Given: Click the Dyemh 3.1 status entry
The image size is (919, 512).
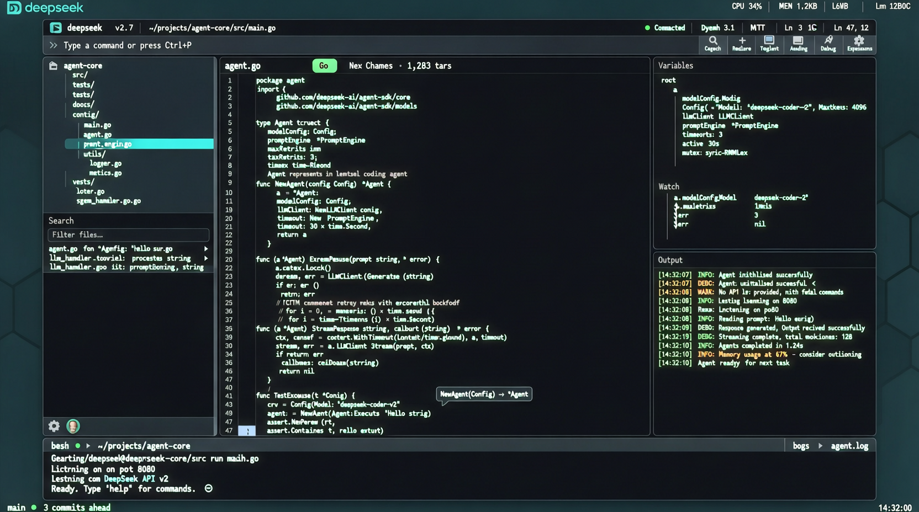Looking at the screenshot, I should pos(717,28).
